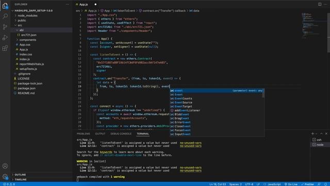This screenshot has height=186, width=330.
Task: Create a new terminal with plus icon
Action: point(312,134)
